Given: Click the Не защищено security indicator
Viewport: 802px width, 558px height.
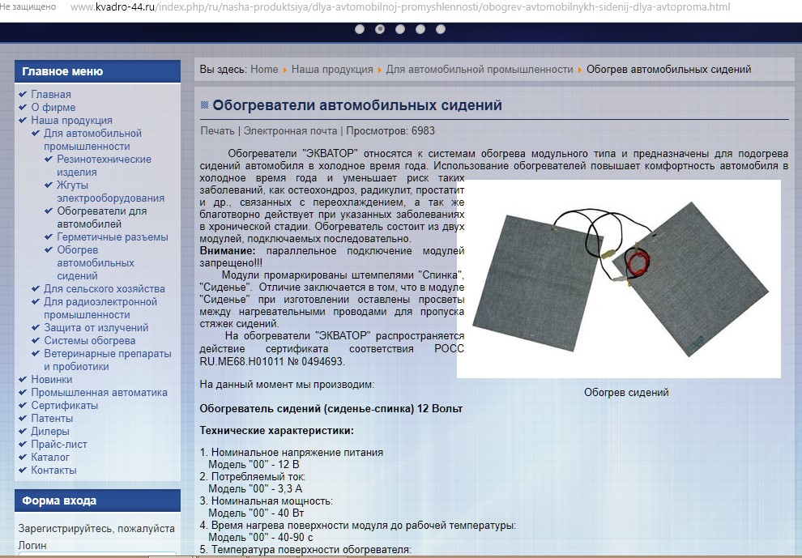Looking at the screenshot, I should (28, 7).
